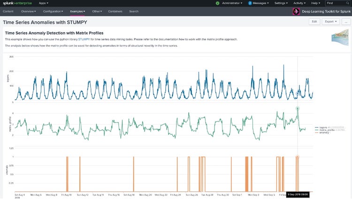Click the green Administrator status icon
This screenshot has width=352, height=202.
[x=218, y=3]
